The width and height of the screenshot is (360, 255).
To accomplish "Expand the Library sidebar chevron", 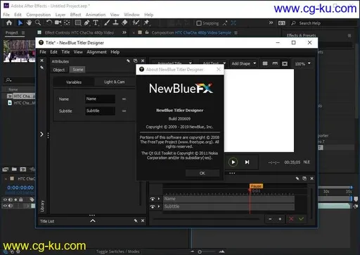I will click(41, 134).
